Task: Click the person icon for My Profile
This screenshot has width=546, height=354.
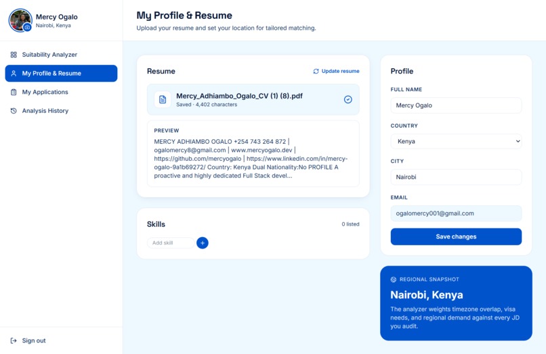Action: 14,74
